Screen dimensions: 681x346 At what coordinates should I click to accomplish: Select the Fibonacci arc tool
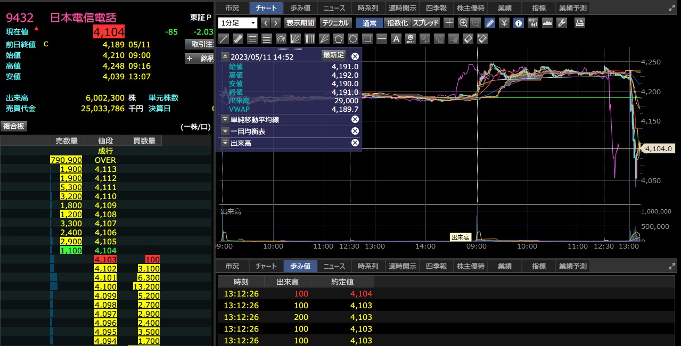(x=281, y=39)
